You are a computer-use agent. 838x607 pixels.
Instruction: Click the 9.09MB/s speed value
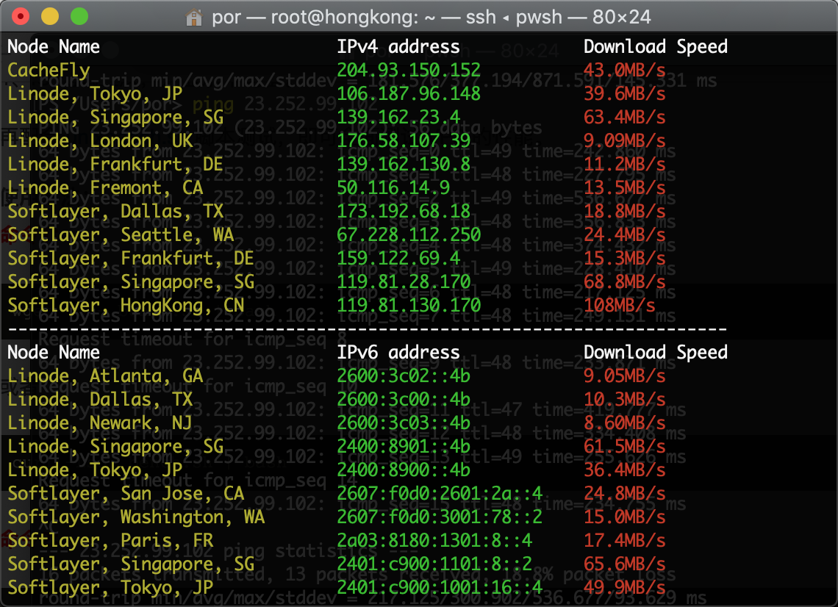pyautogui.click(x=624, y=140)
